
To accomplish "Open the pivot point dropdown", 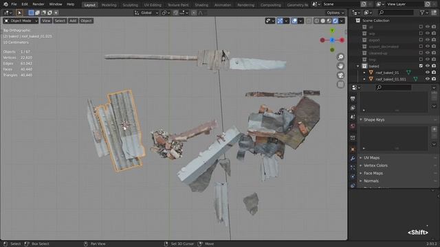I will (166, 12).
